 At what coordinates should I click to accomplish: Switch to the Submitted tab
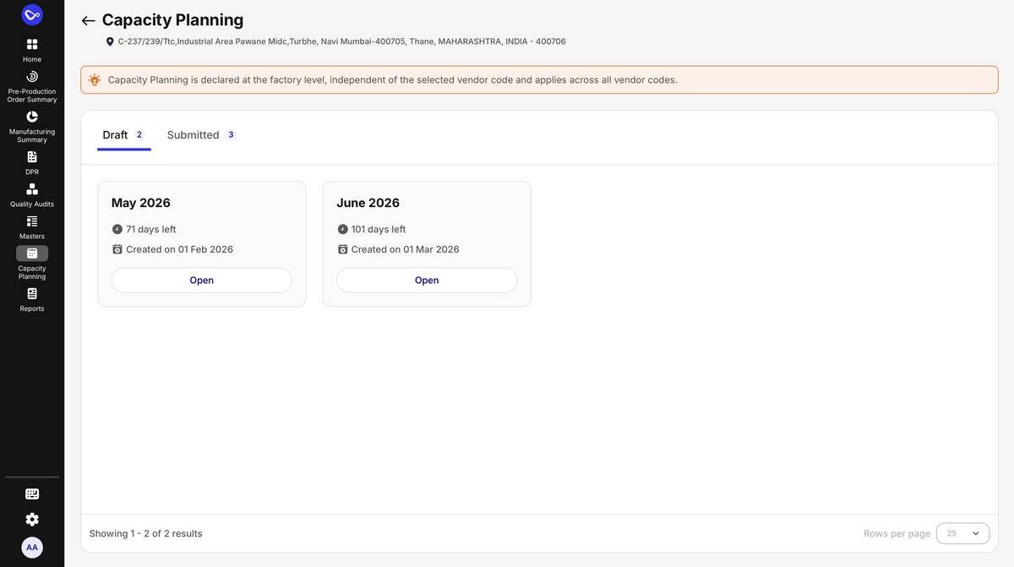(x=201, y=135)
